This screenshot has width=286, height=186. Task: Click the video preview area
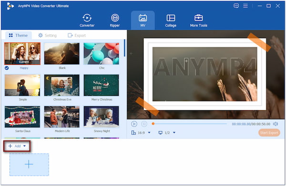(206, 74)
